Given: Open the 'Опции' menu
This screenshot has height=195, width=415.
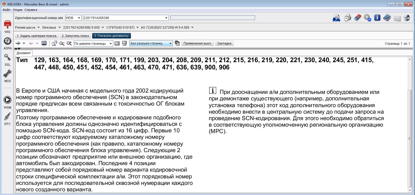Looking at the screenshot, I should pyautogui.click(x=17, y=10).
